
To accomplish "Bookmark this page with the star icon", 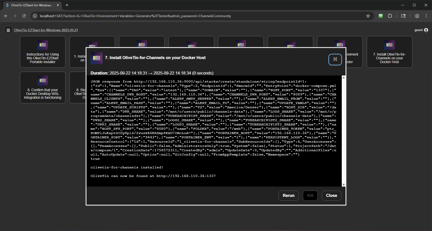I will coord(368,16).
